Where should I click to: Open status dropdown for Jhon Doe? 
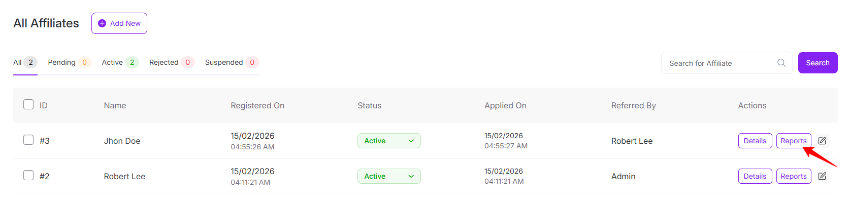pyautogui.click(x=389, y=141)
